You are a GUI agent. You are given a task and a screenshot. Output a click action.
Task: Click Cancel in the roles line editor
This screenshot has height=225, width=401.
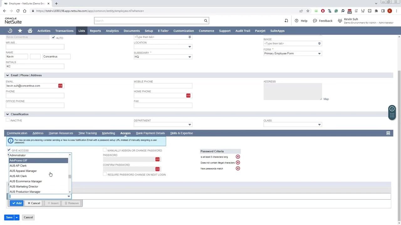pyautogui.click(x=34, y=203)
